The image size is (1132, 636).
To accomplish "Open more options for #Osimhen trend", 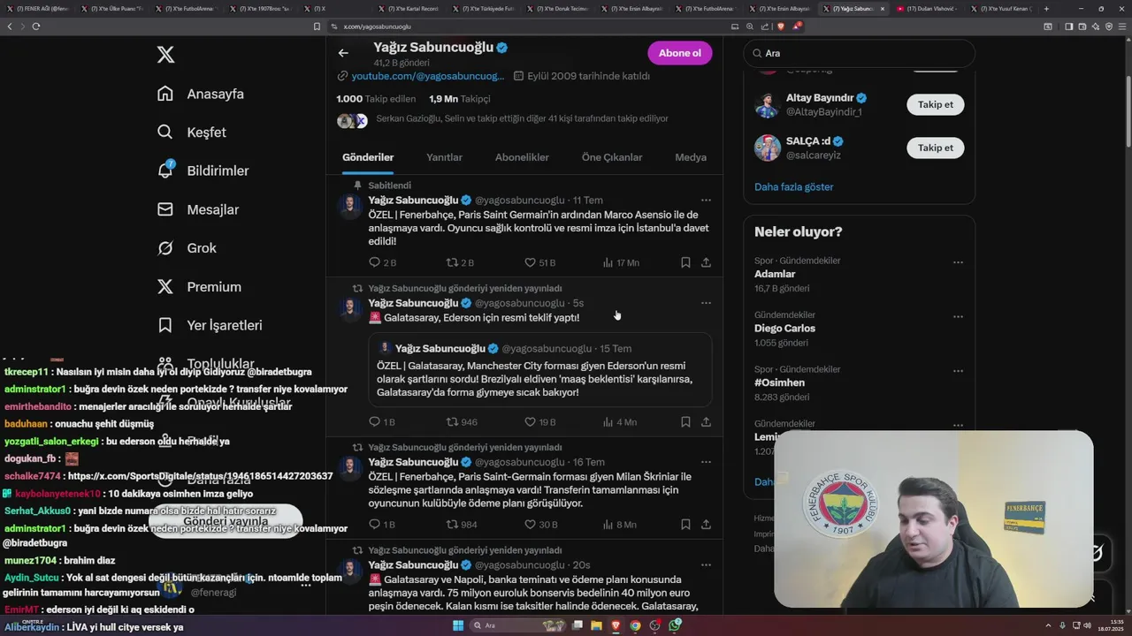I will coord(958,371).
